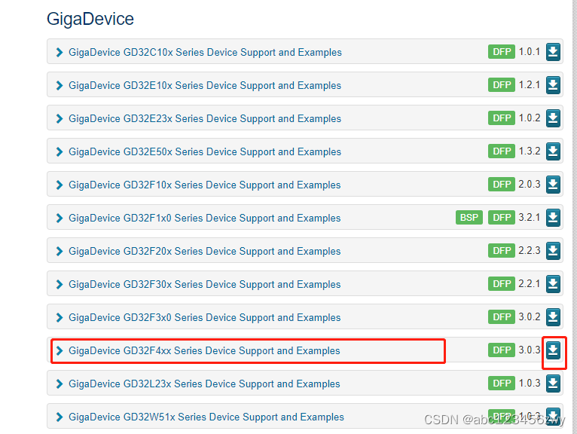
Task: Click version number 2.2.3 on GD32F20x row
Action: click(x=530, y=250)
